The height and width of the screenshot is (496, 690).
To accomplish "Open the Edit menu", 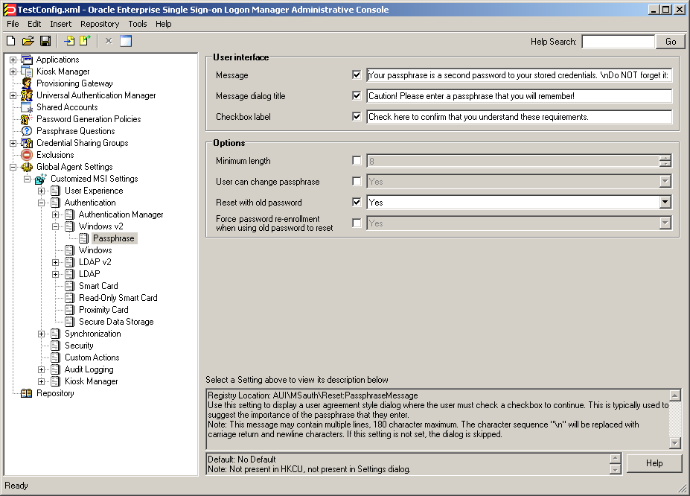I will (x=34, y=24).
